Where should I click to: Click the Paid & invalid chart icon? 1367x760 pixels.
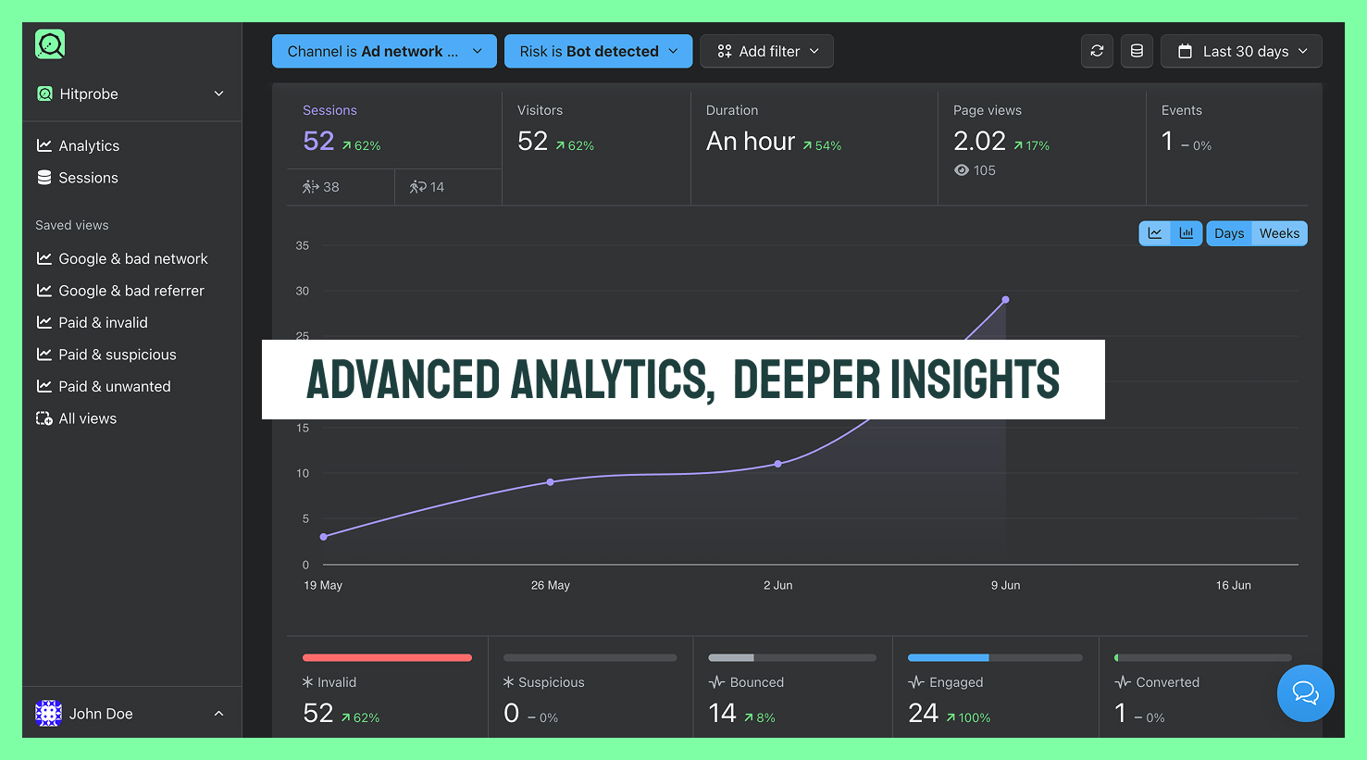(43, 322)
